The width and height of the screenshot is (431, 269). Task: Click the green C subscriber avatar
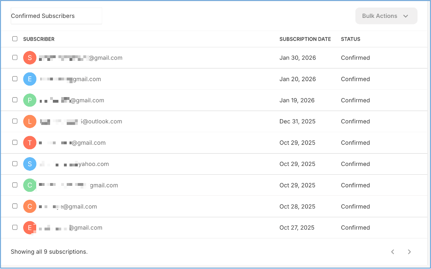[x=30, y=185]
